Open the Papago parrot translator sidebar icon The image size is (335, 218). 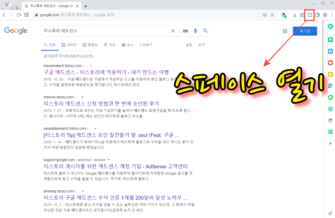point(330,86)
